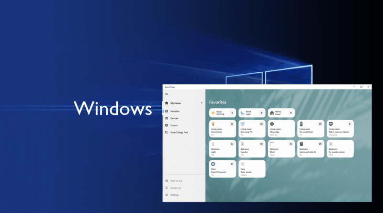Viewport: 383px width, 213px height.
Task: Toggle power for Living room Samsung TV
Action: [x=261, y=124]
